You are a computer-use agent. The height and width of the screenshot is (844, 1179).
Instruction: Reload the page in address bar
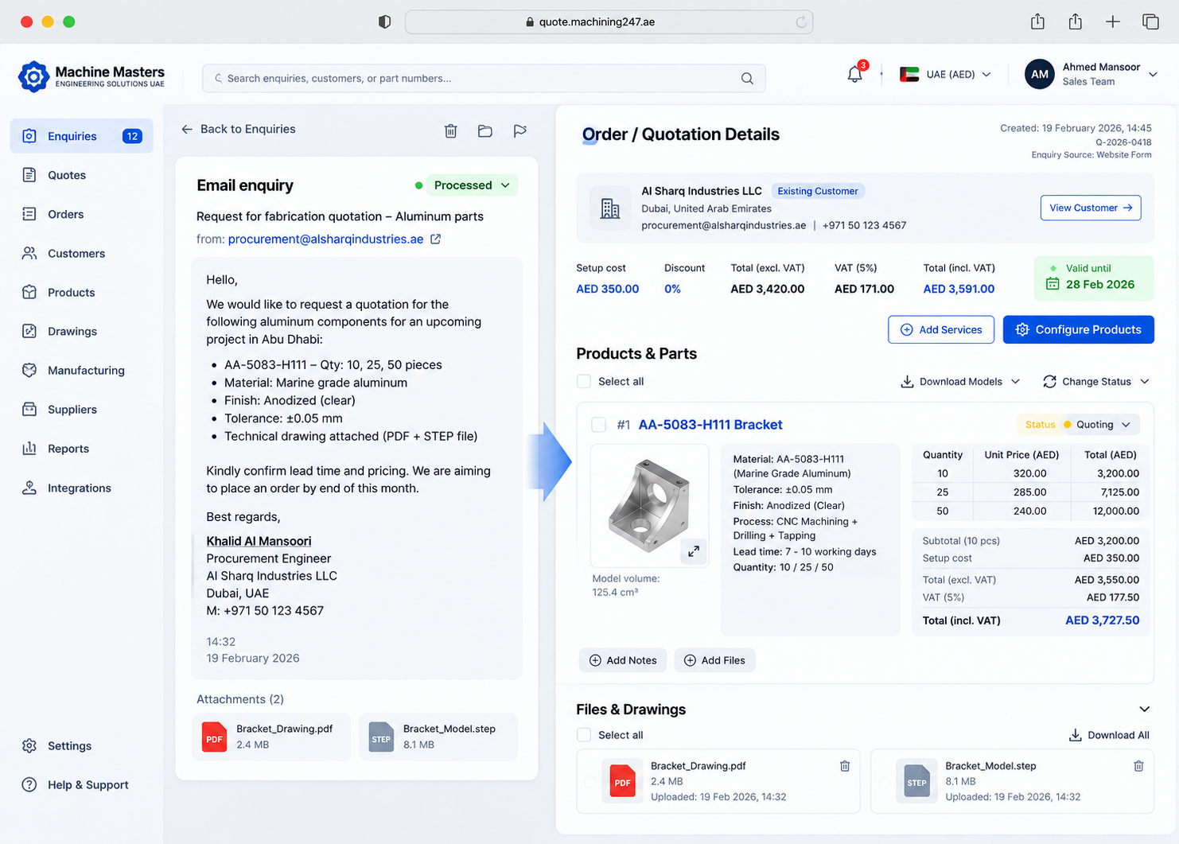pyautogui.click(x=801, y=21)
